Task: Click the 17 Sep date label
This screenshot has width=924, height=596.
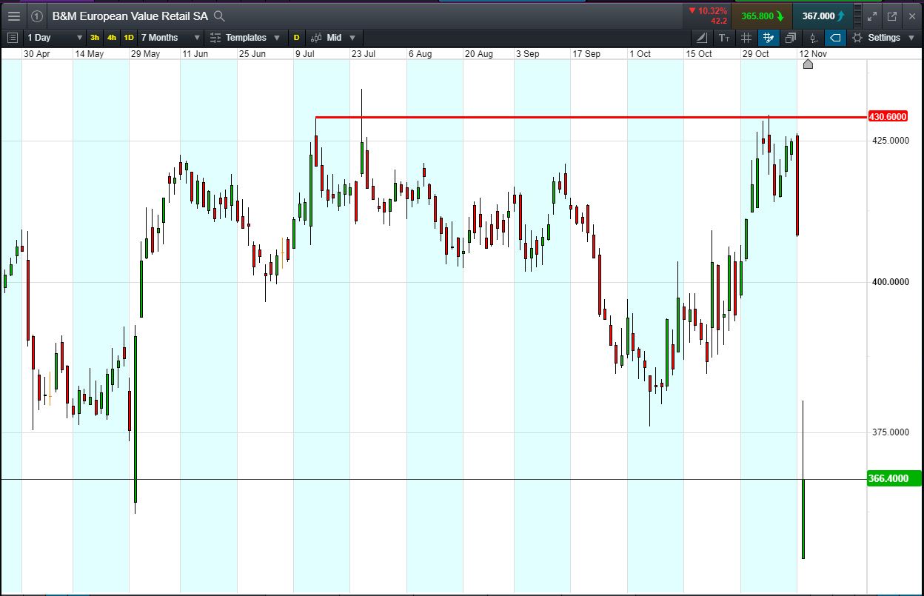Action: click(586, 54)
